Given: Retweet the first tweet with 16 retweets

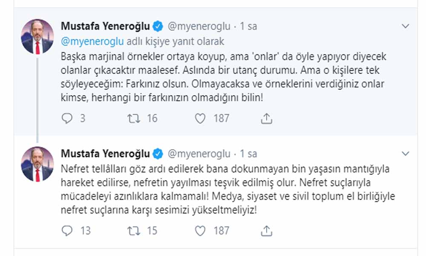Looking at the screenshot, I should [x=134, y=118].
